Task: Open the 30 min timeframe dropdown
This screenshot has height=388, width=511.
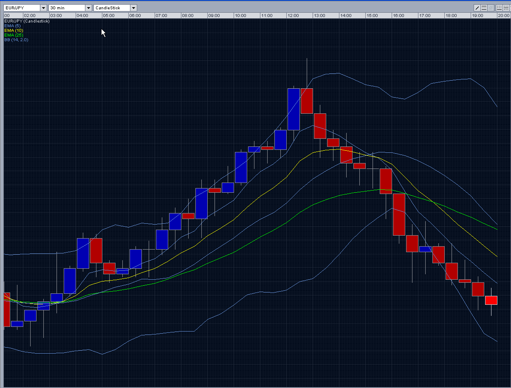Action: [88, 7]
